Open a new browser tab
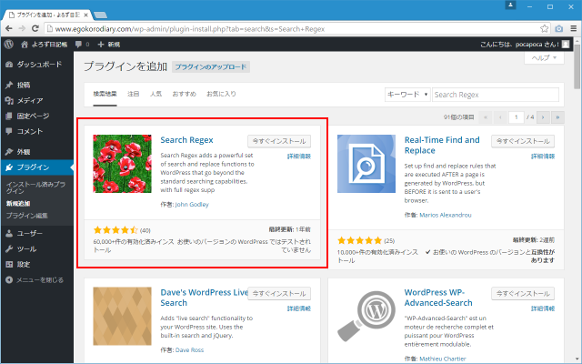582x364 pixels. 100,15
